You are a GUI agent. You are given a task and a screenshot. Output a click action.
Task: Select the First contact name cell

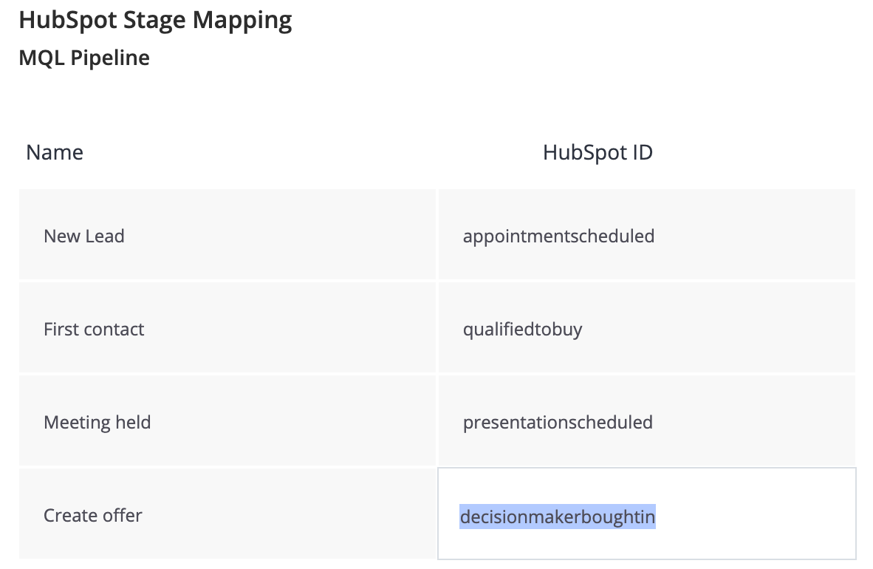(227, 327)
